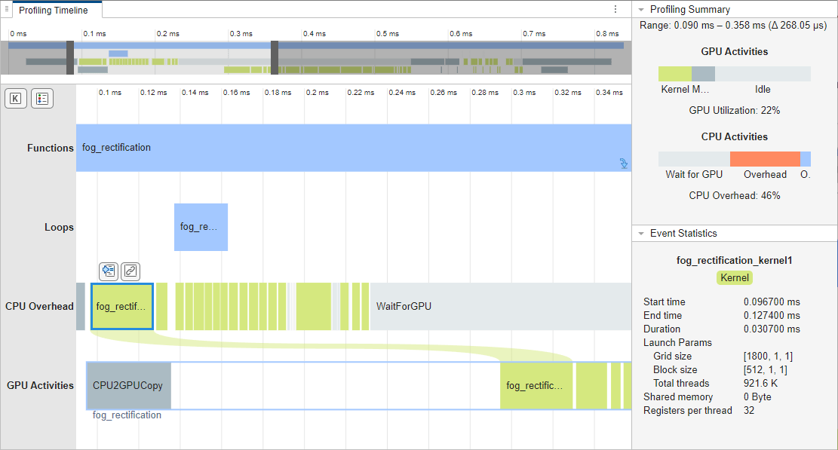The width and height of the screenshot is (838, 450).
Task: Click the panel grip icon left of Profiling Timeline tab
Action: pos(6,9)
